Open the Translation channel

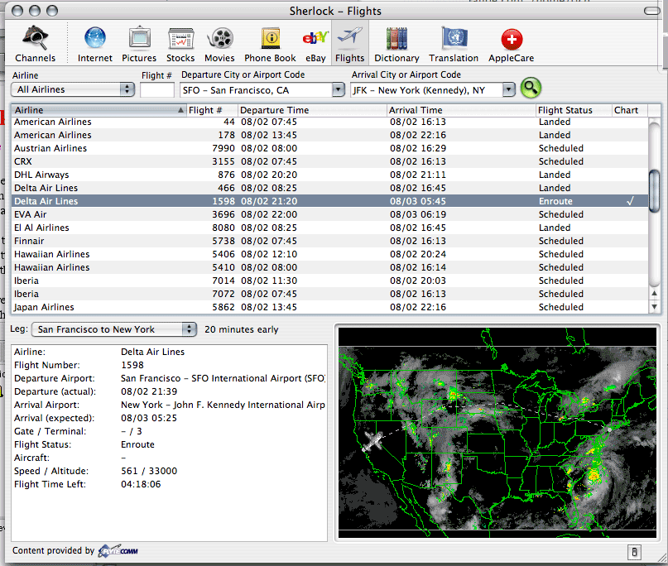point(454,44)
